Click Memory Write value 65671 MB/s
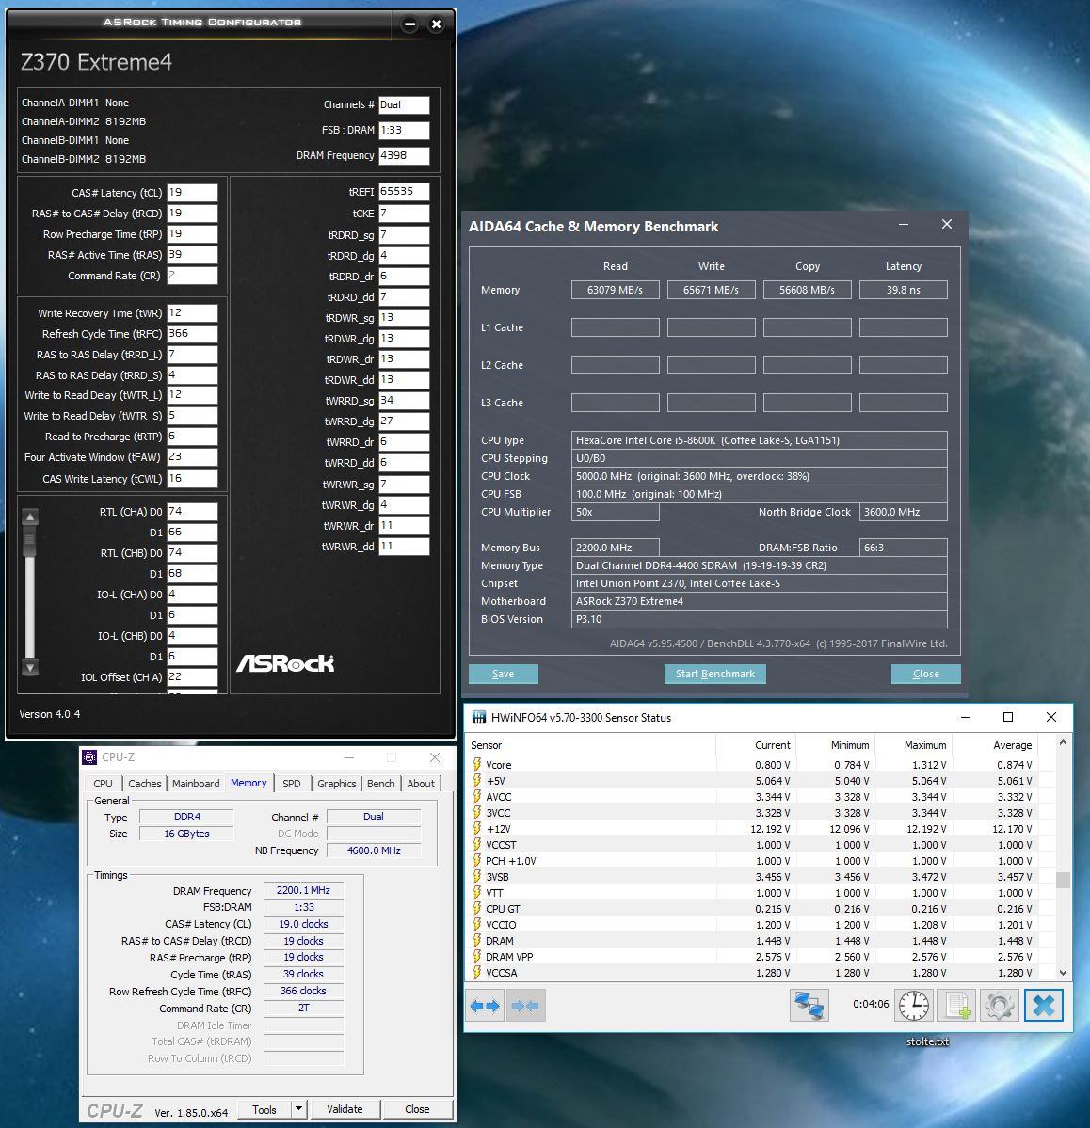The height and width of the screenshot is (1128, 1090). coord(712,290)
